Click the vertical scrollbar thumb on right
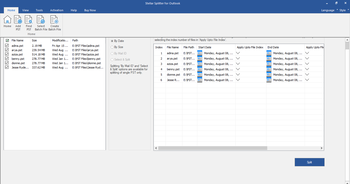The width and height of the screenshot is (350, 184). coord(347,45)
